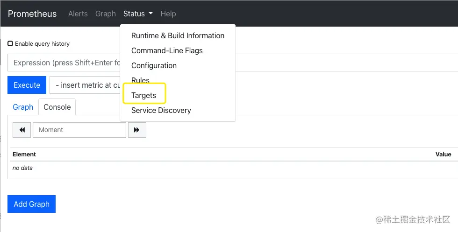The image size is (458, 232).
Task: Collapse the Status dropdown menu
Action: click(138, 14)
